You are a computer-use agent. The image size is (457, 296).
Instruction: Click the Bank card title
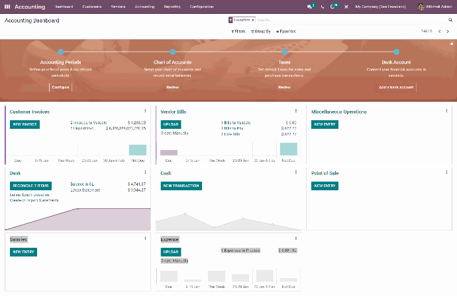(15, 173)
